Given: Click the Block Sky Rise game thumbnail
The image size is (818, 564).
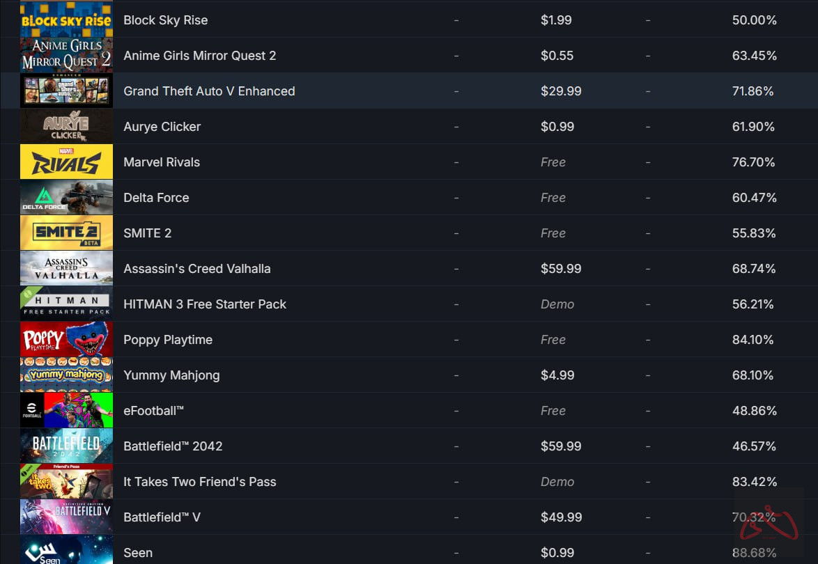Looking at the screenshot, I should 66,19.
